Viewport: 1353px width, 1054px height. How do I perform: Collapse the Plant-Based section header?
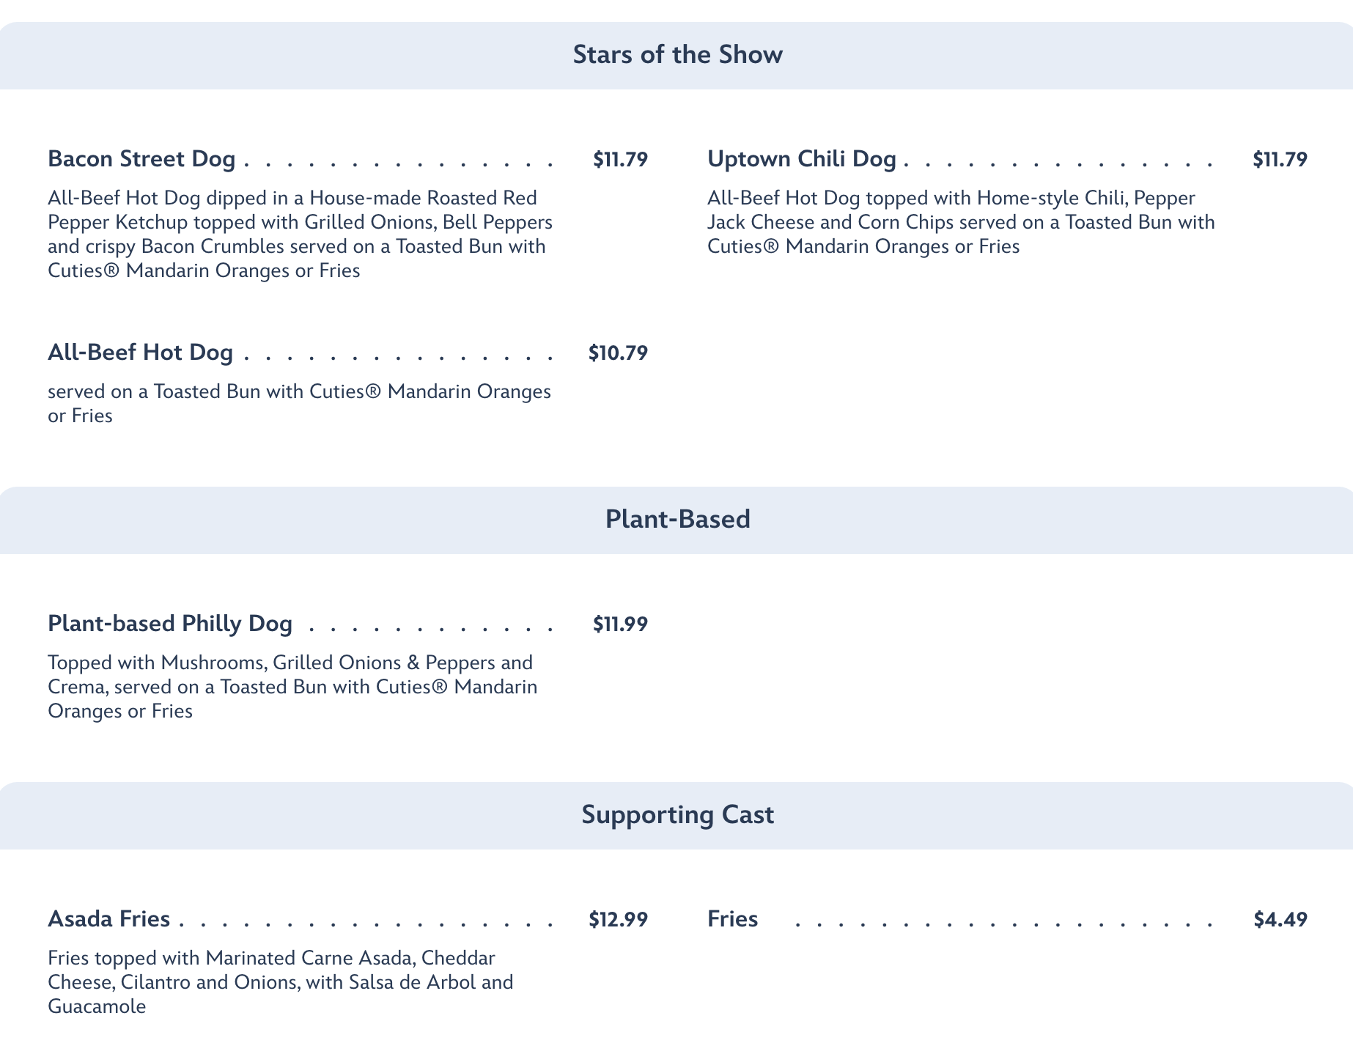click(677, 519)
